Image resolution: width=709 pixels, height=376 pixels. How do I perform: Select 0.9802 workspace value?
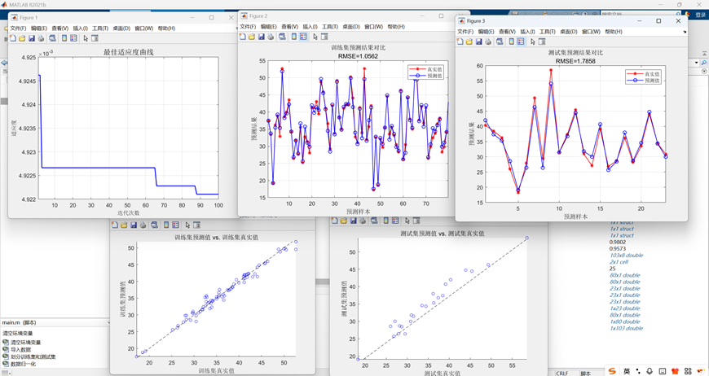click(618, 242)
